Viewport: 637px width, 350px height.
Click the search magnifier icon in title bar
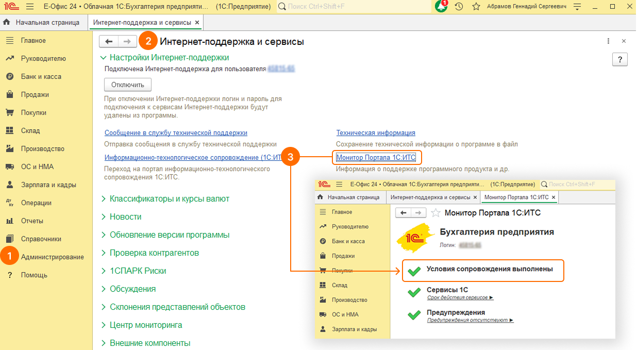coord(282,7)
